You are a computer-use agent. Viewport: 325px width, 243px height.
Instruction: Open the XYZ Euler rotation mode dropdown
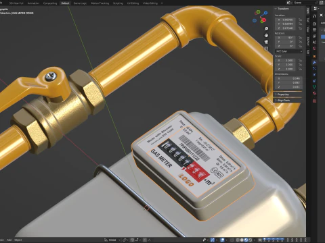[288, 51]
